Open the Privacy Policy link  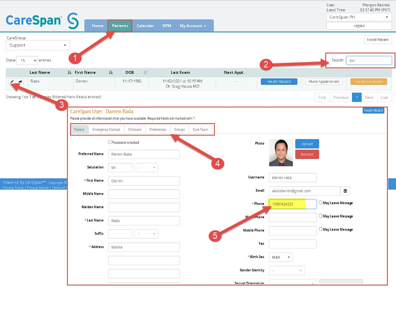coord(13,188)
